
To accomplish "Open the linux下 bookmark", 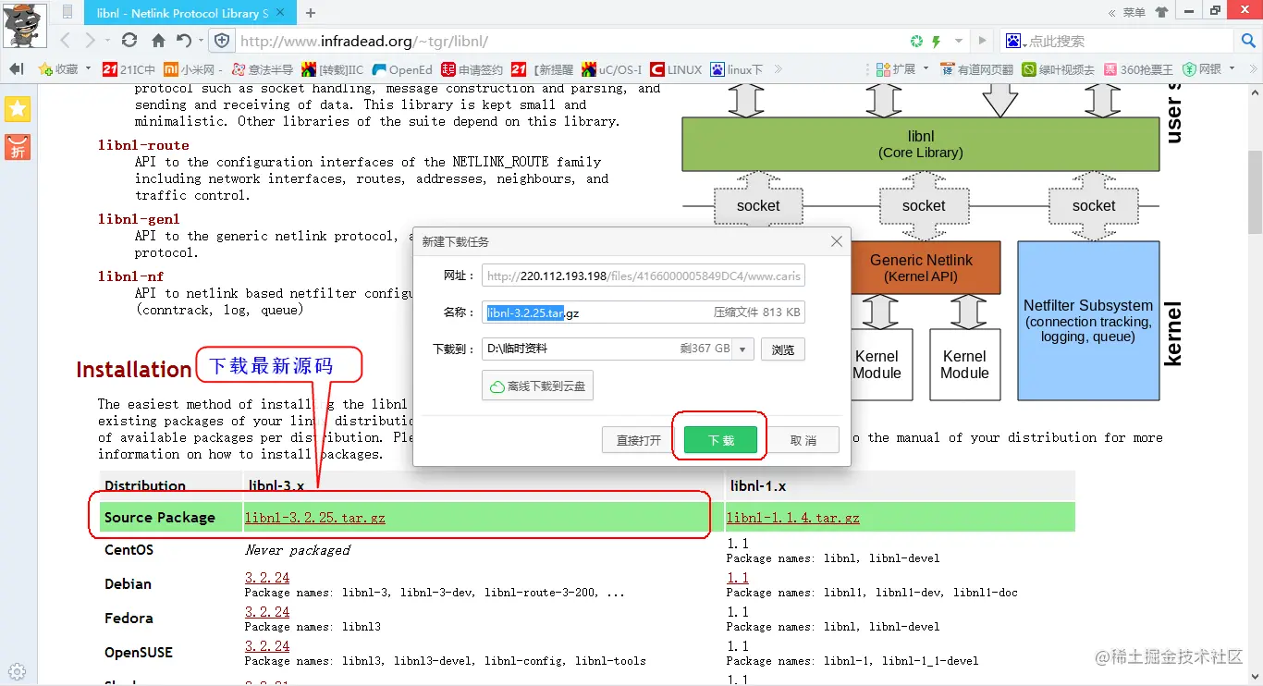I will (737, 69).
